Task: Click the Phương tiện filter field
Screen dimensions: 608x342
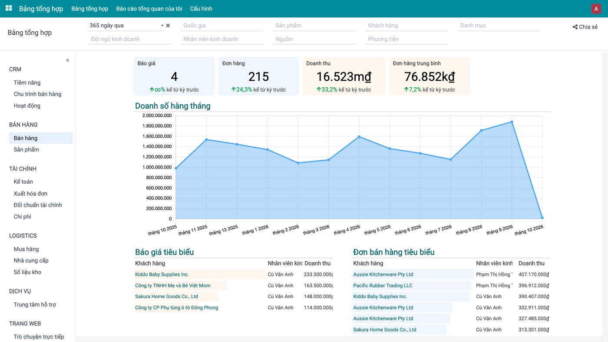Action: click(x=406, y=39)
